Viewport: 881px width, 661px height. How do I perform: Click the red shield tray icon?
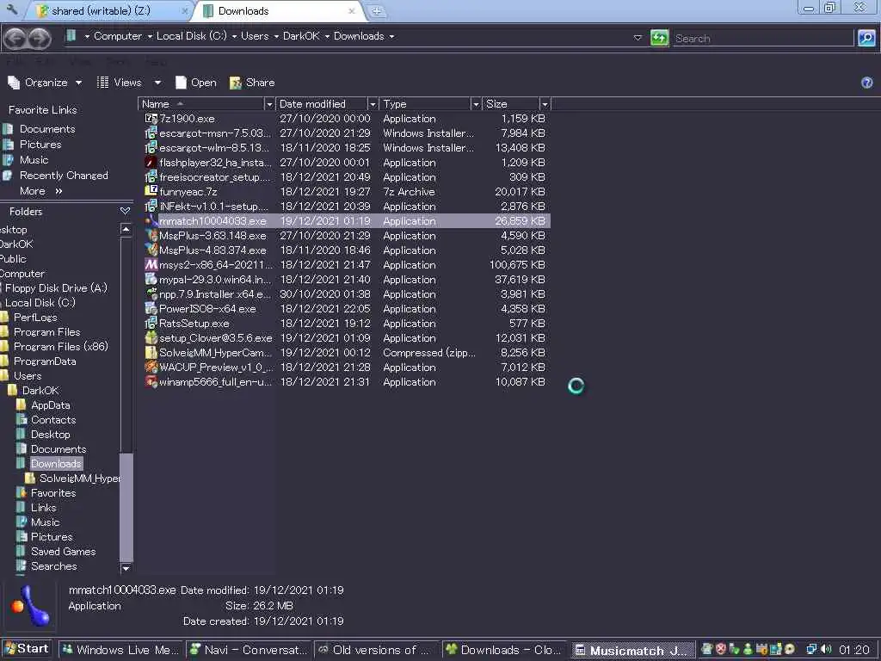tap(721, 650)
